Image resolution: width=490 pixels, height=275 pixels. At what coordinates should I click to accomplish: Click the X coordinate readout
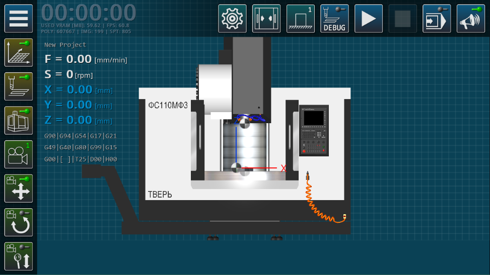68,90
